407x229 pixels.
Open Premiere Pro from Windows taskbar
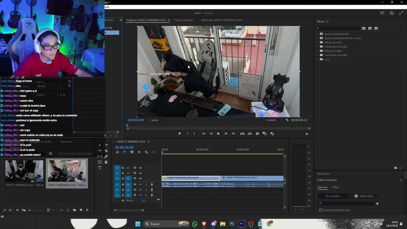pos(241,224)
